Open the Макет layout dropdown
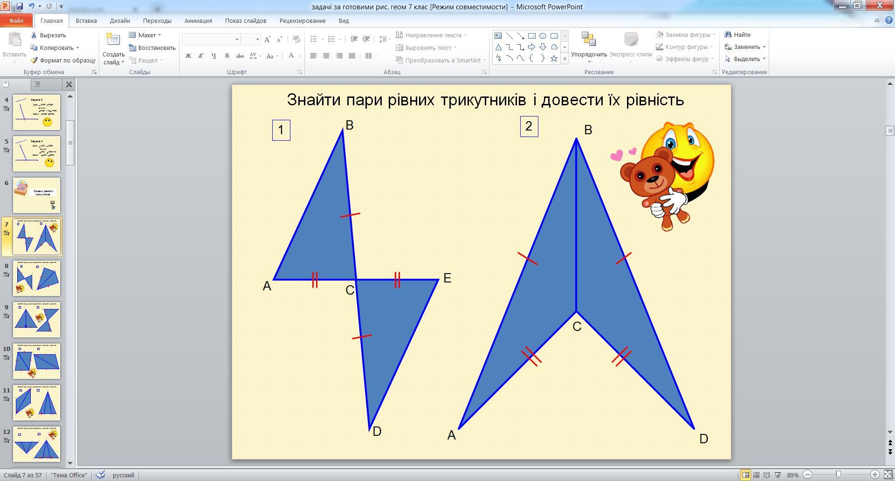Image resolution: width=895 pixels, height=481 pixels. pyautogui.click(x=145, y=35)
